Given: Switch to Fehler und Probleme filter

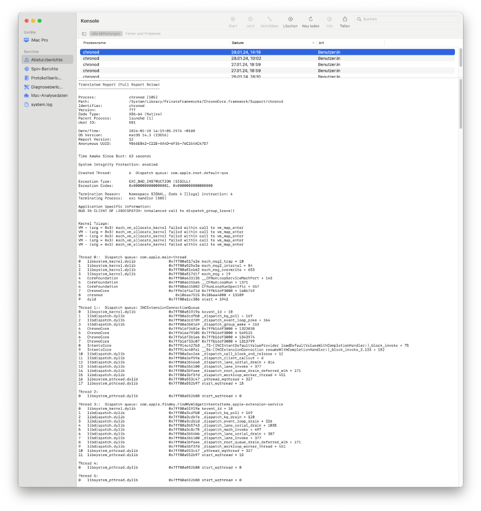Looking at the screenshot, I should tap(143, 34).
